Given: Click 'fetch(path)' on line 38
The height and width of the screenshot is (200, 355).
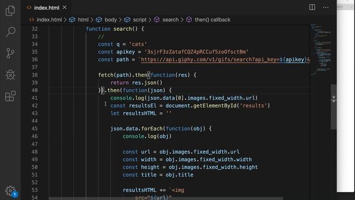Looking at the screenshot, I should (x=115, y=75).
